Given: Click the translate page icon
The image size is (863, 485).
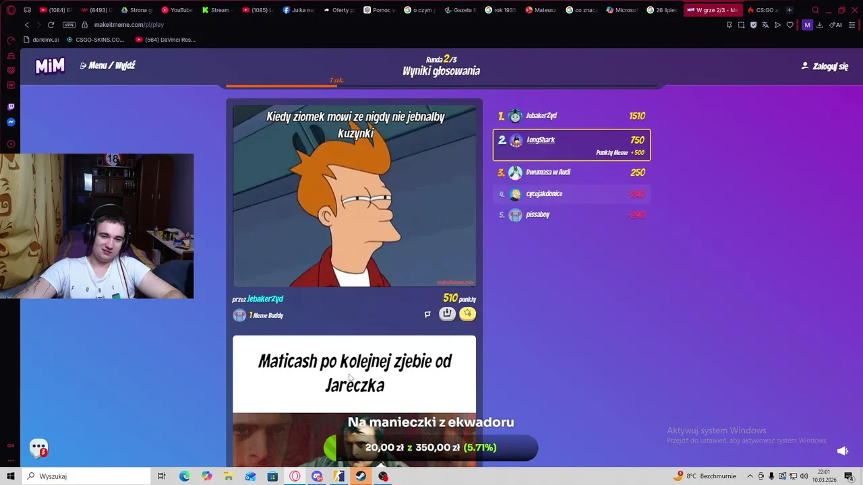Looking at the screenshot, I should click(x=765, y=25).
